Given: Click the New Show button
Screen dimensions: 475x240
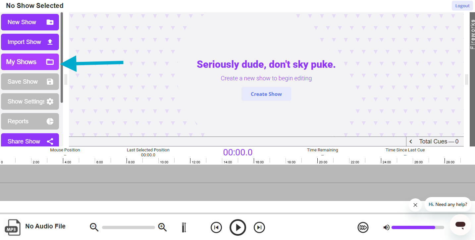Looking at the screenshot, I should 30,22.
